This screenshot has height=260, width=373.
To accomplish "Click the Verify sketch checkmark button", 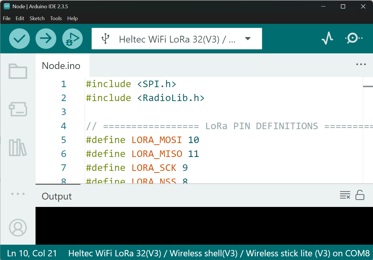I will click(x=19, y=39).
